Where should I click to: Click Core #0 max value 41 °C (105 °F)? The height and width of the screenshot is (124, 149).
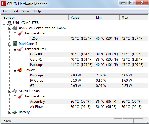pos(132,54)
